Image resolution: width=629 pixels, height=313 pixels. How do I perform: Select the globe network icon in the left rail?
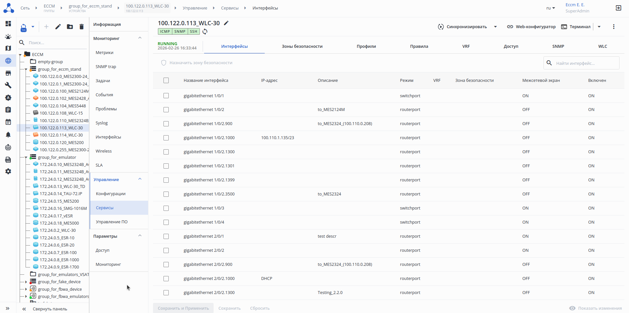pos(8,61)
